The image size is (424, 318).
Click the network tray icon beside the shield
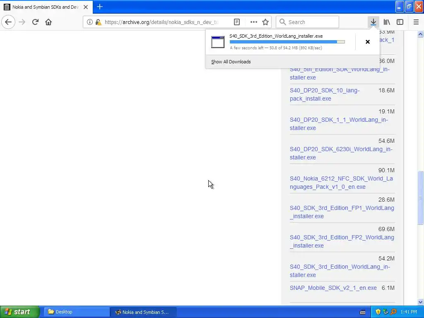coord(385,312)
